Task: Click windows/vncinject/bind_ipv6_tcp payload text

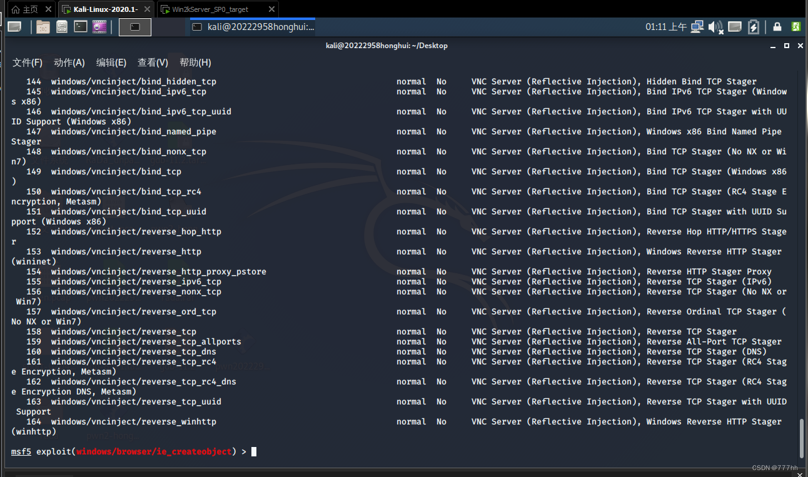Action: point(129,92)
